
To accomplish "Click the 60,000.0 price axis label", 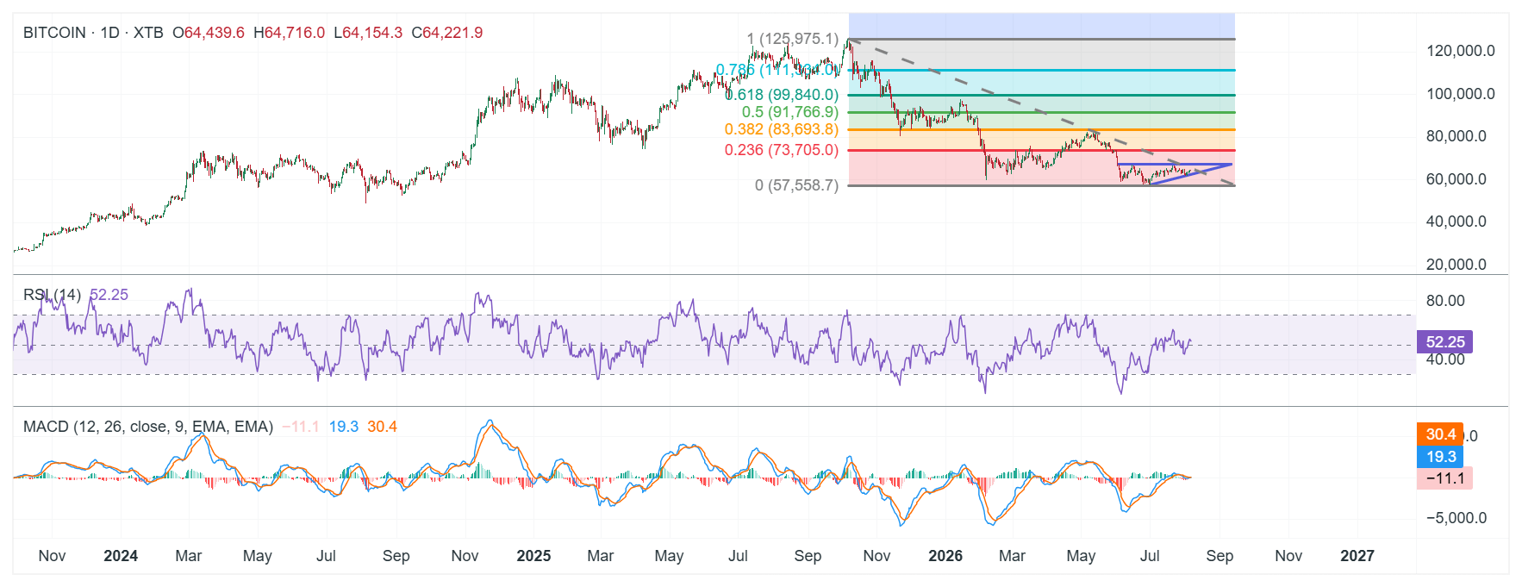I will [x=1457, y=179].
